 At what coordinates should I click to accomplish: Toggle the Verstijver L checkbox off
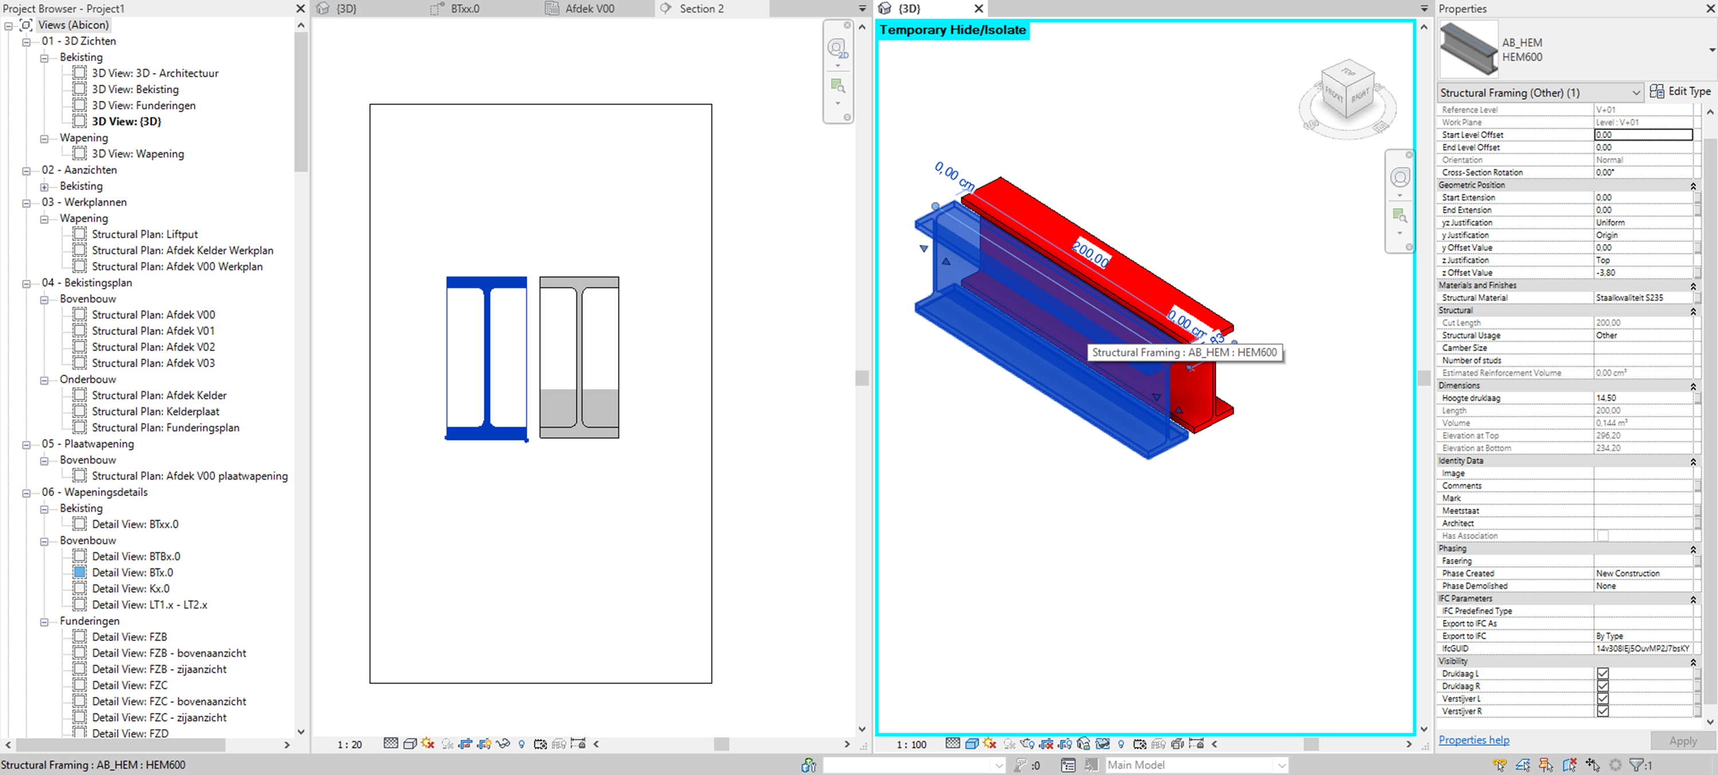click(1603, 698)
